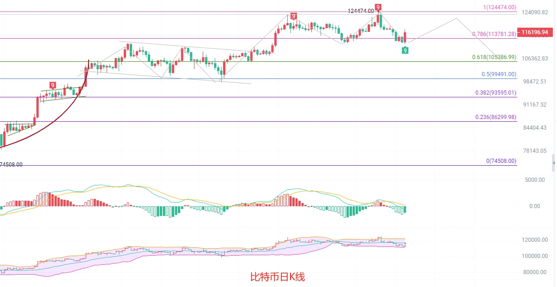557x287 pixels.
Task: Click price axis value 91167.52
Action: (x=535, y=104)
